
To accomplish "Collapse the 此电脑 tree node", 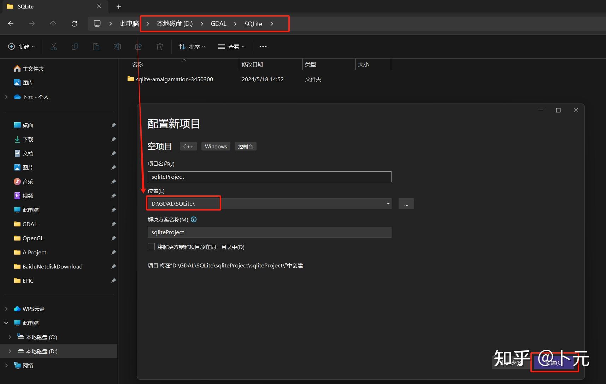I will click(6, 323).
